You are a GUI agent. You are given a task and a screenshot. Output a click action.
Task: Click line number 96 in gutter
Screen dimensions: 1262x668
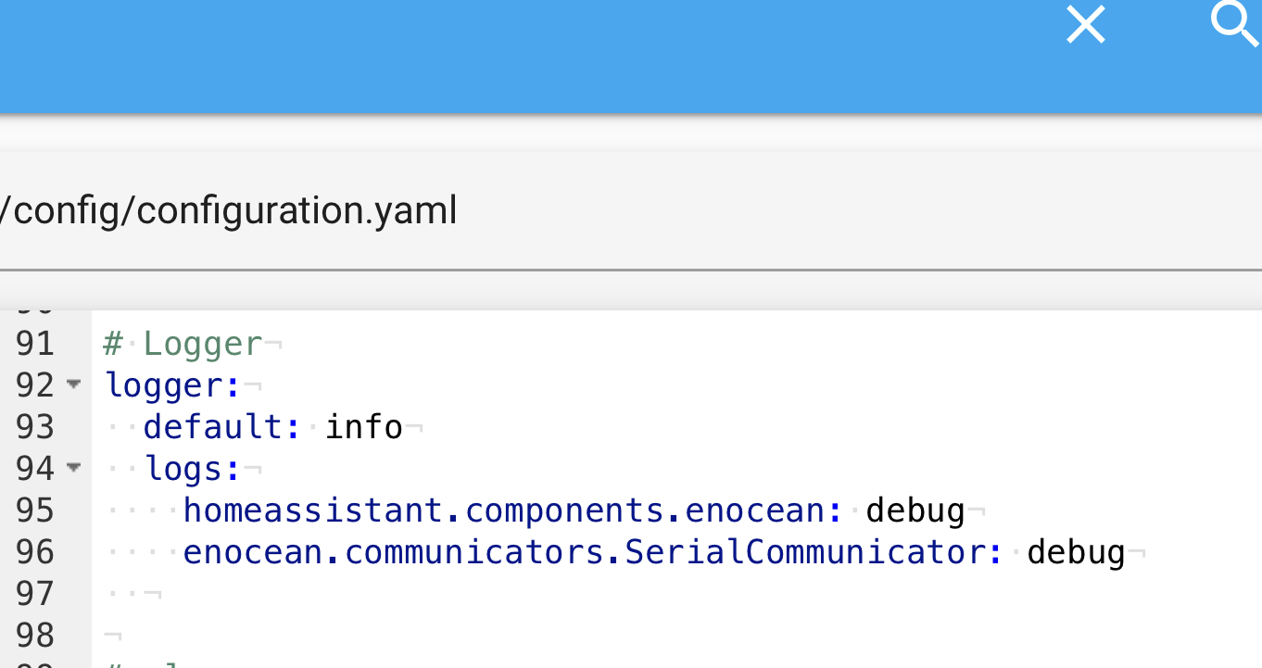pyautogui.click(x=35, y=552)
